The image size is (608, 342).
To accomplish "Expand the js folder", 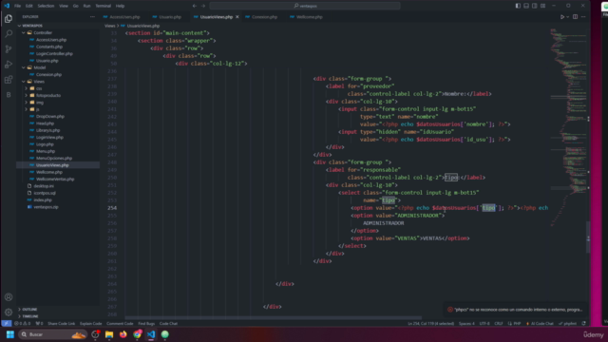I will click(x=27, y=109).
